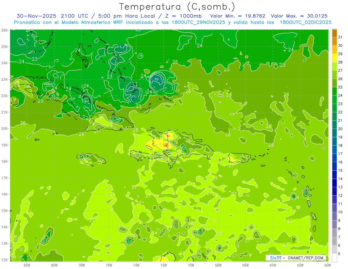Click the date text '30-Nov-2025'
This screenshot has height=269, width=348.
37,16
